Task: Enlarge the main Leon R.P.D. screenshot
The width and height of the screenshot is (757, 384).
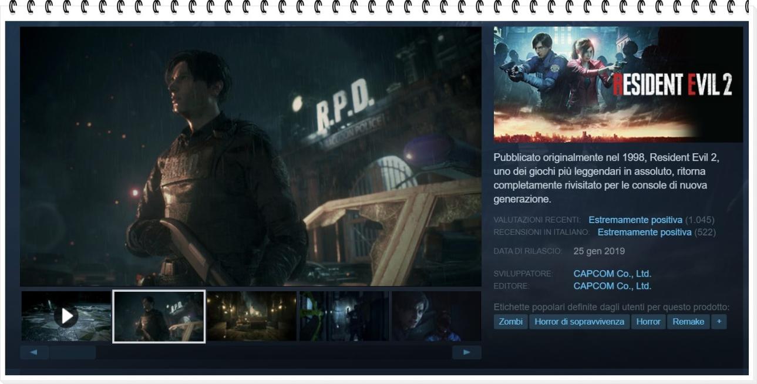Action: pos(251,156)
